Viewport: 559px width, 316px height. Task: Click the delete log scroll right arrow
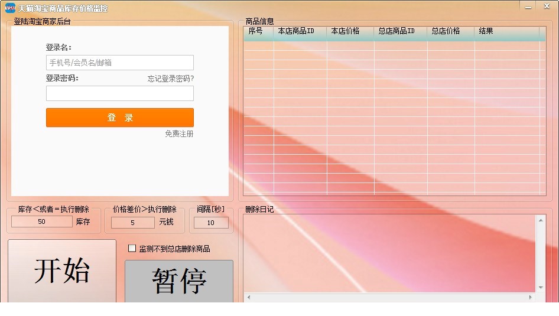[531, 297]
